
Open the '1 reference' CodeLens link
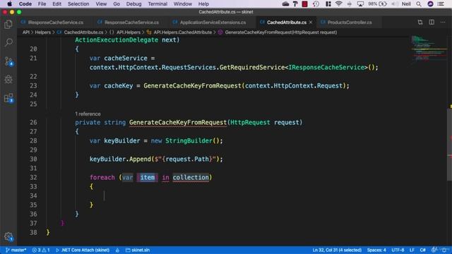(88, 114)
